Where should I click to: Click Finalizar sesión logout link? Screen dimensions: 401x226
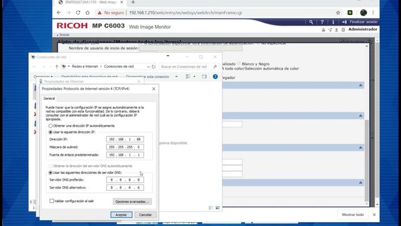pos(363,22)
